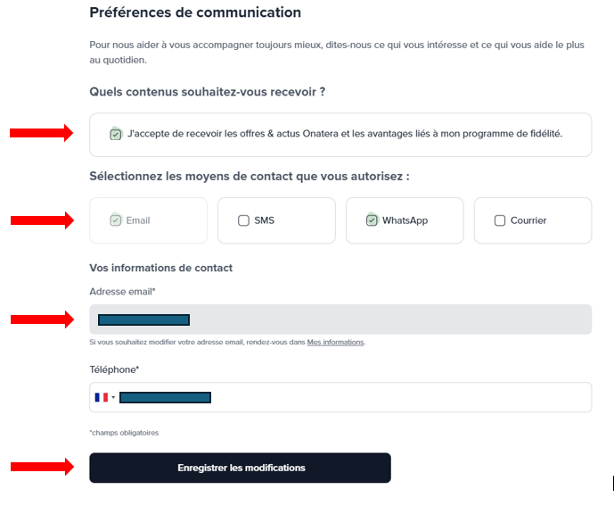Viewport: 614px width, 506px height.
Task: Click the greyed Email label text
Action: 138,220
